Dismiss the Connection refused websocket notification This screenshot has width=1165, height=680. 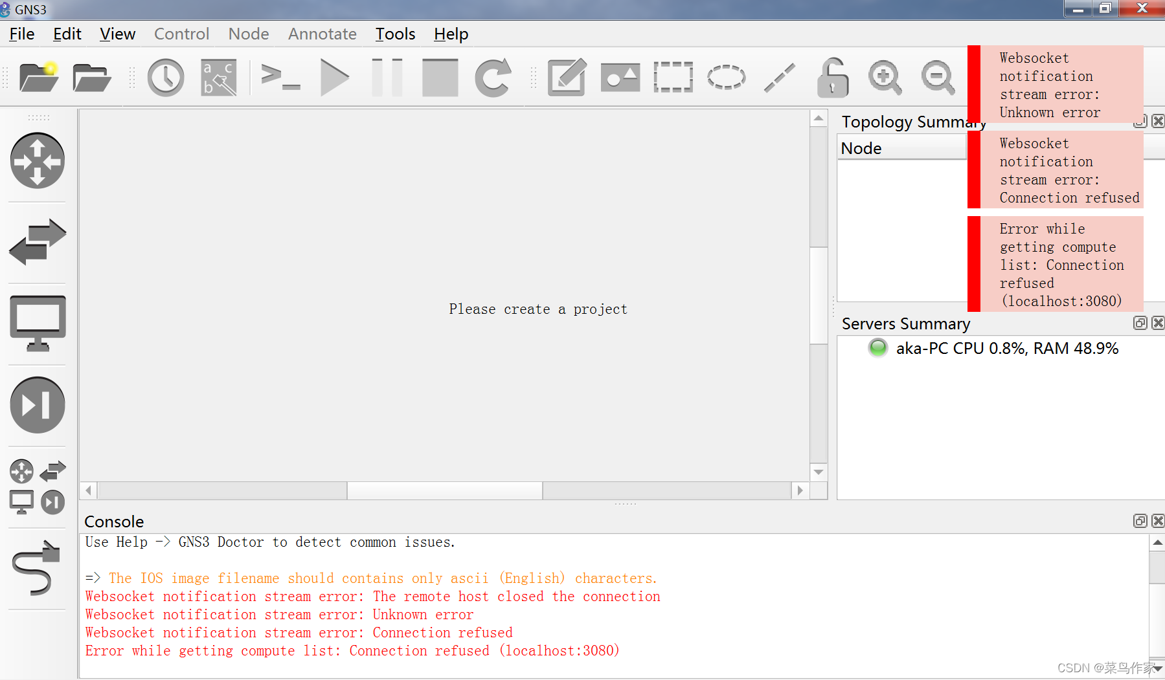1056,170
